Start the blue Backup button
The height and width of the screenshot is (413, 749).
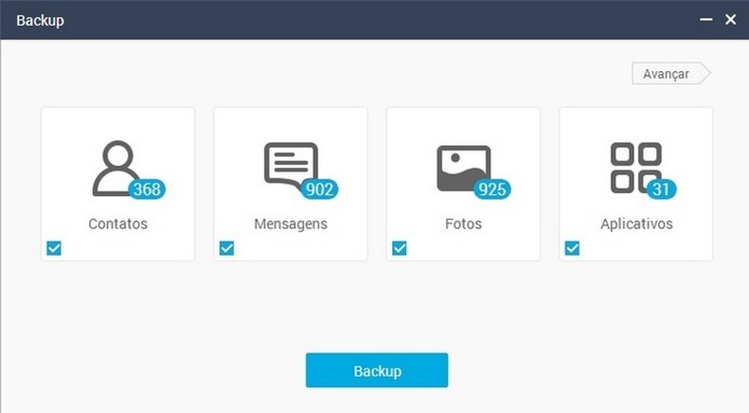(x=377, y=370)
